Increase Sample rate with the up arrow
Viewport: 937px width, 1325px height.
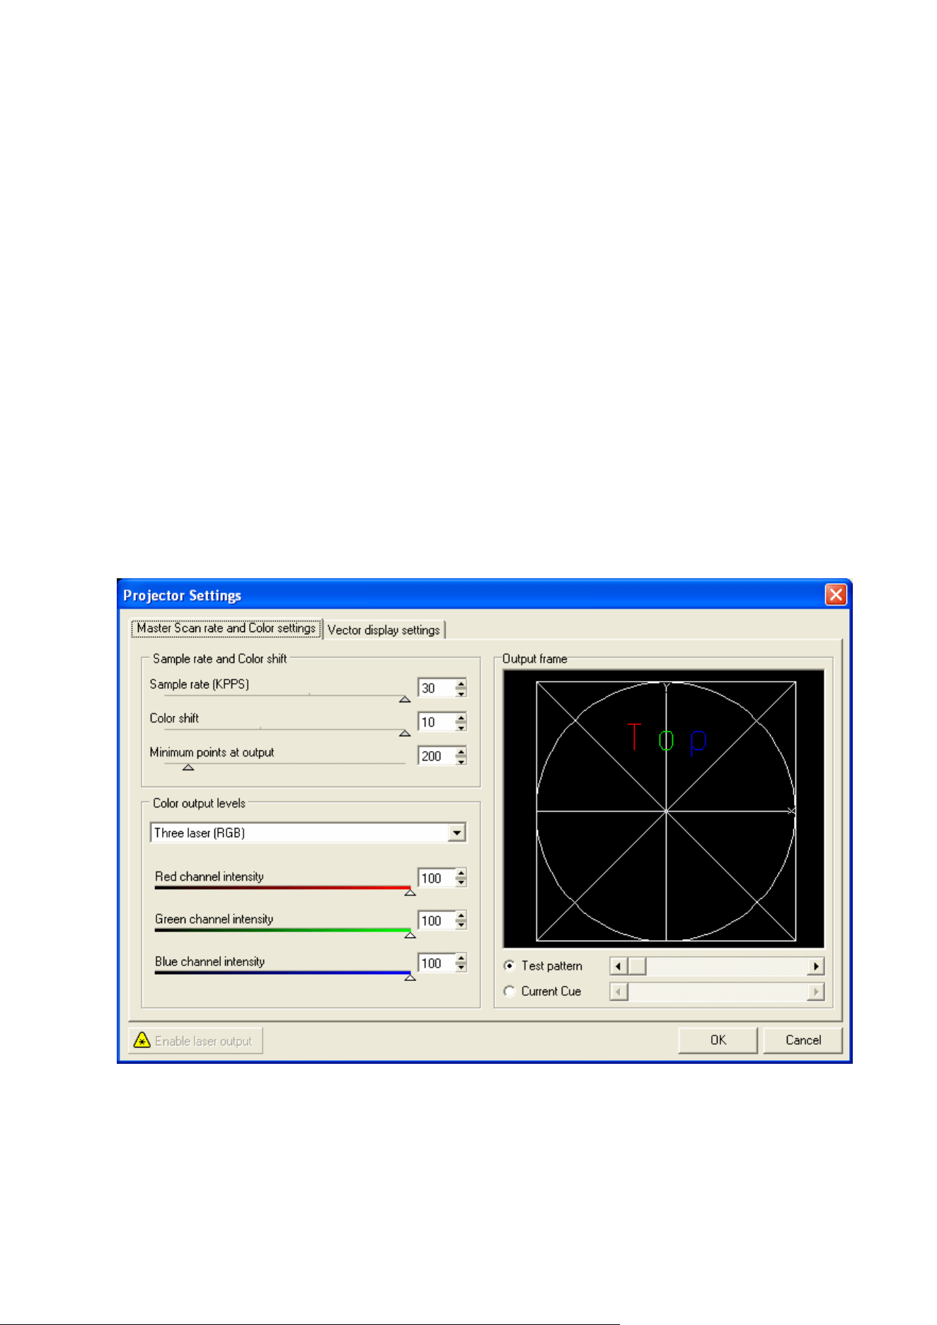click(x=461, y=684)
